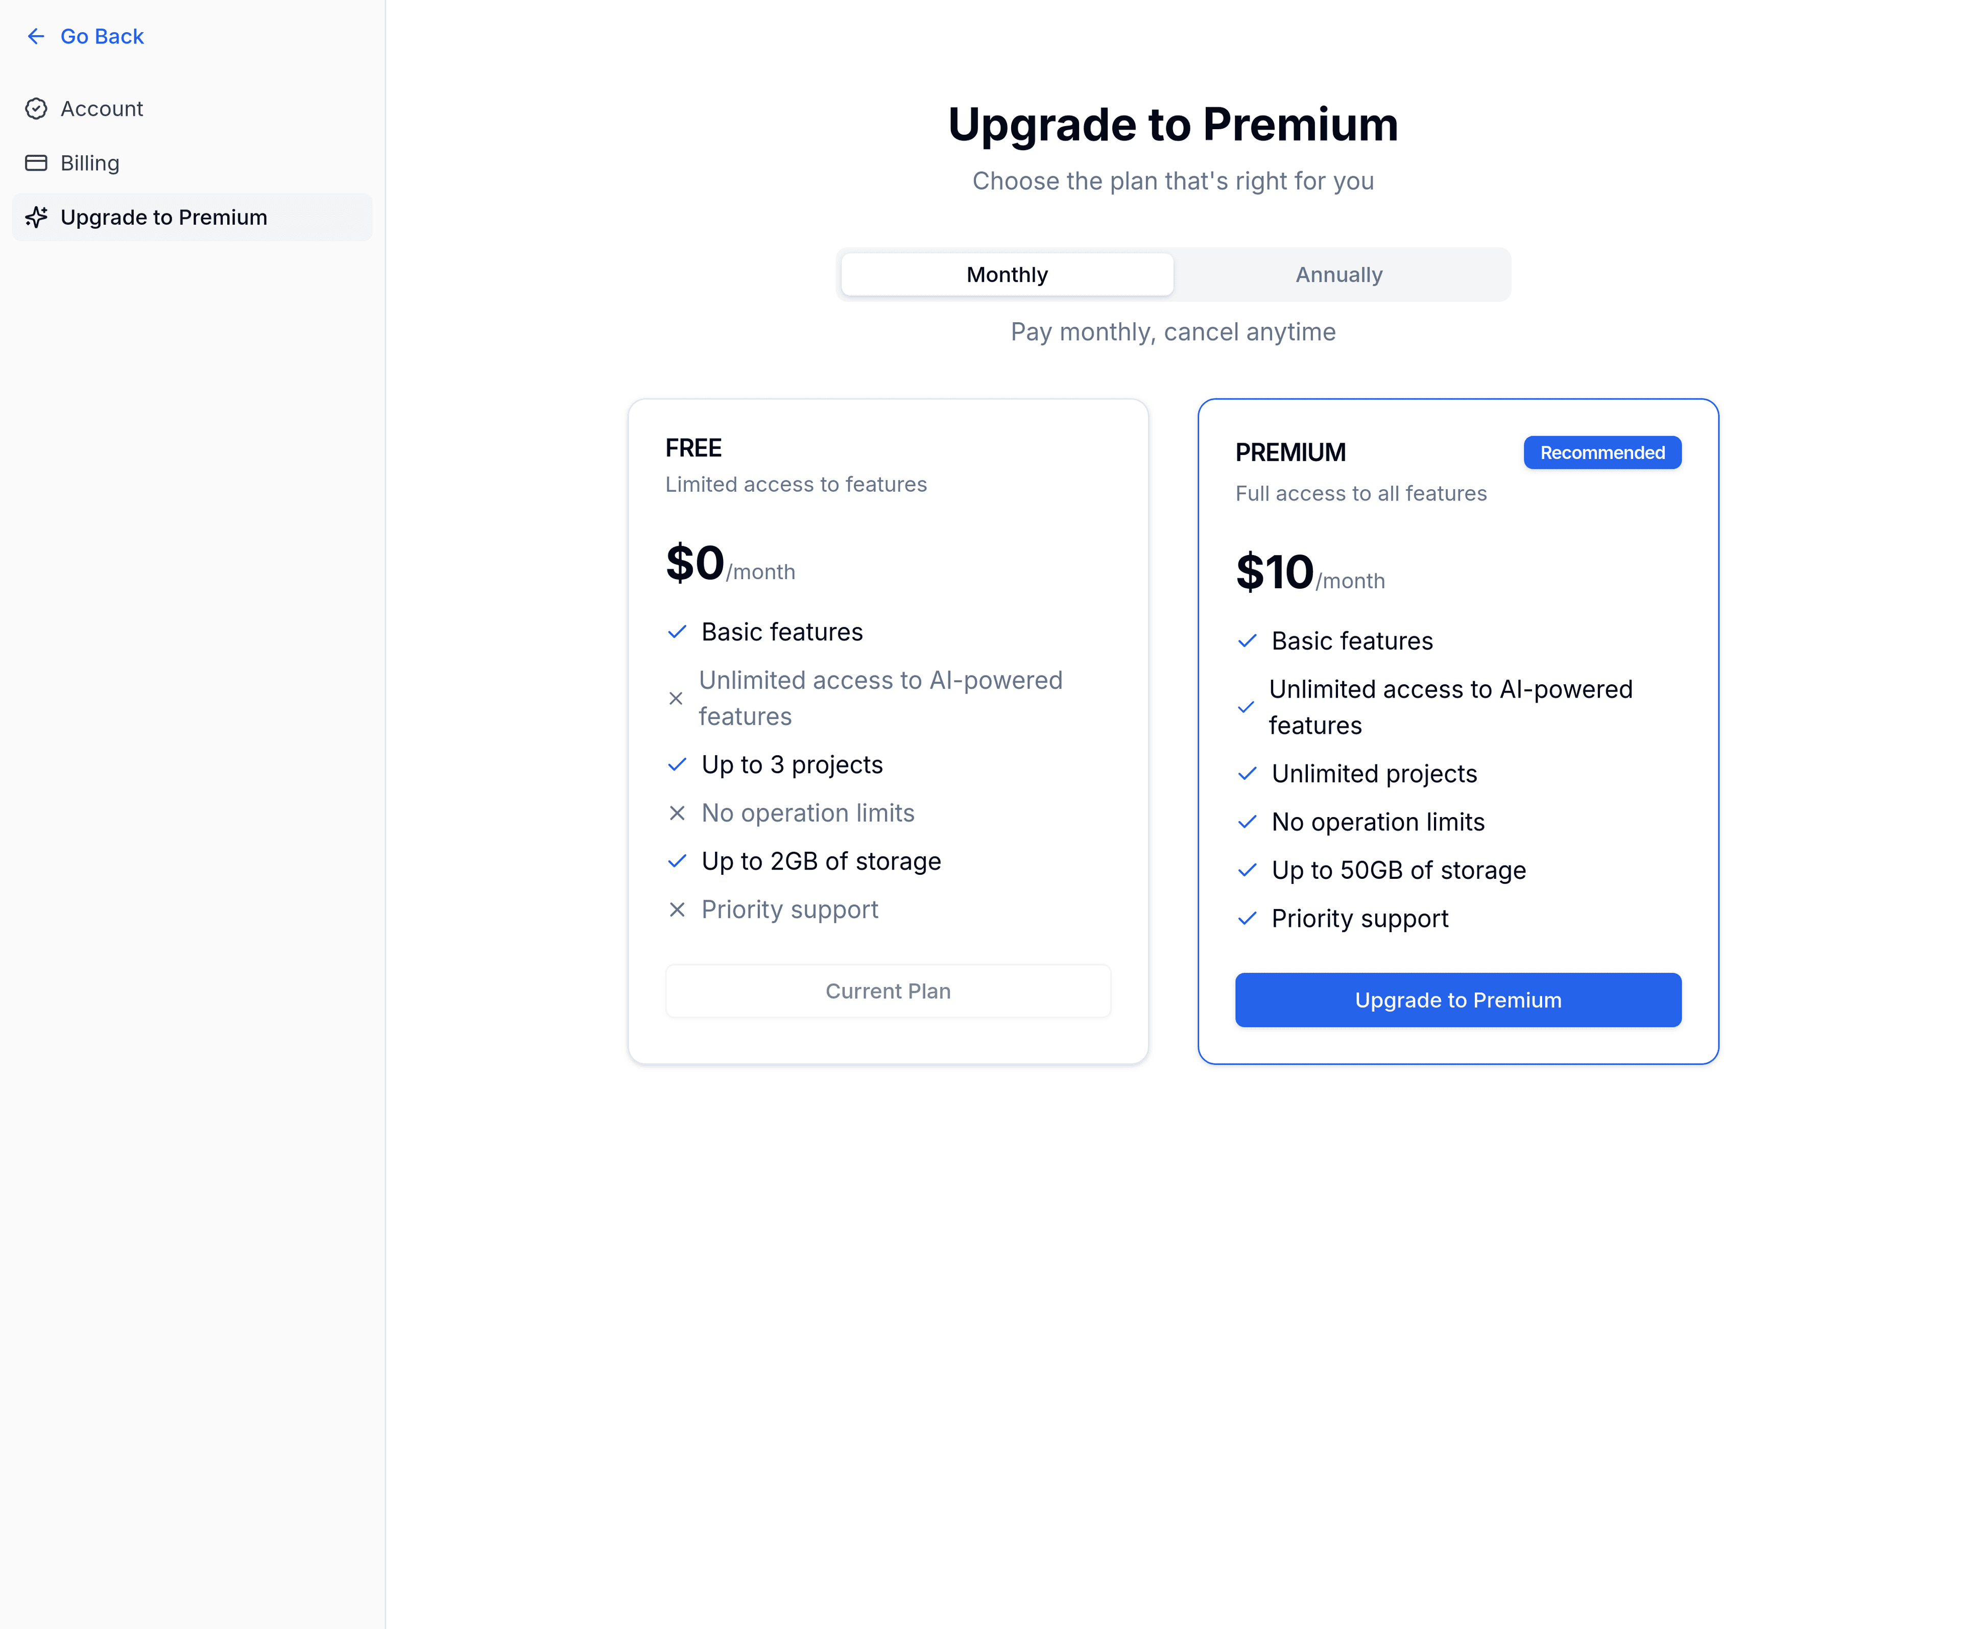Viewport: 1961px width, 1629px height.
Task: Click the Recommended badge on Premium card
Action: pos(1601,453)
